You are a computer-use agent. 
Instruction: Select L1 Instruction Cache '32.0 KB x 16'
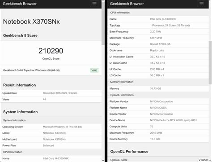(157, 57)
